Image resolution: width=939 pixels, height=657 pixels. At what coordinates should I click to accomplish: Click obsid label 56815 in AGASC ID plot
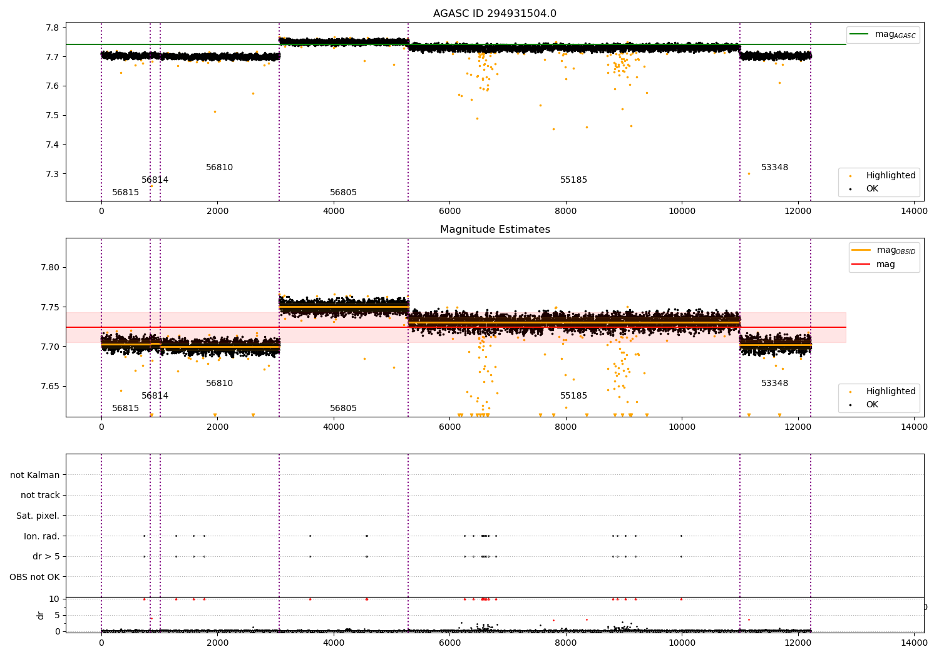coord(125,193)
